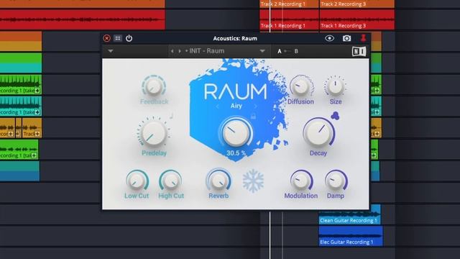Viewport: 460px width, 259px height.
Task: Click the Decay knob
Action: pos(318,133)
